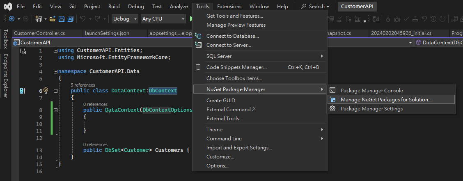463x181 pixels.
Task: Click the lightbulb quick actions icon
Action: (x=46, y=90)
